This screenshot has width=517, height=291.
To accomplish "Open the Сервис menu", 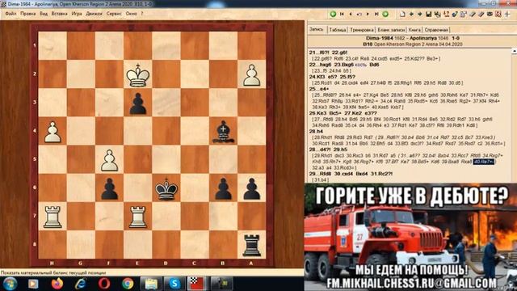I will [x=114, y=14].
